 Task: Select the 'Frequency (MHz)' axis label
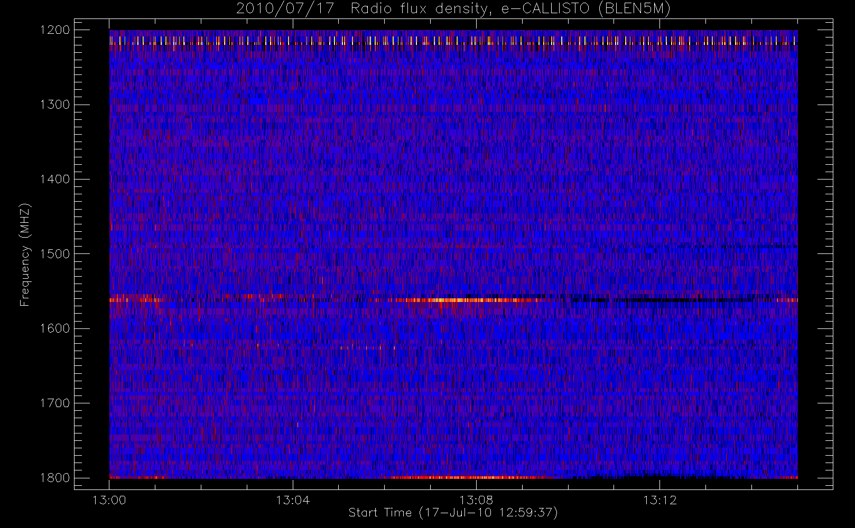tap(25, 254)
